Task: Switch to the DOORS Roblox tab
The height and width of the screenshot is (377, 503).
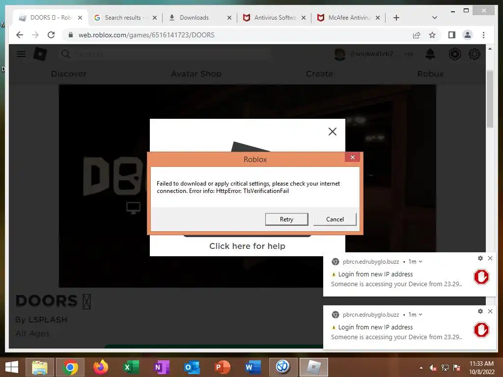Action: (50, 18)
